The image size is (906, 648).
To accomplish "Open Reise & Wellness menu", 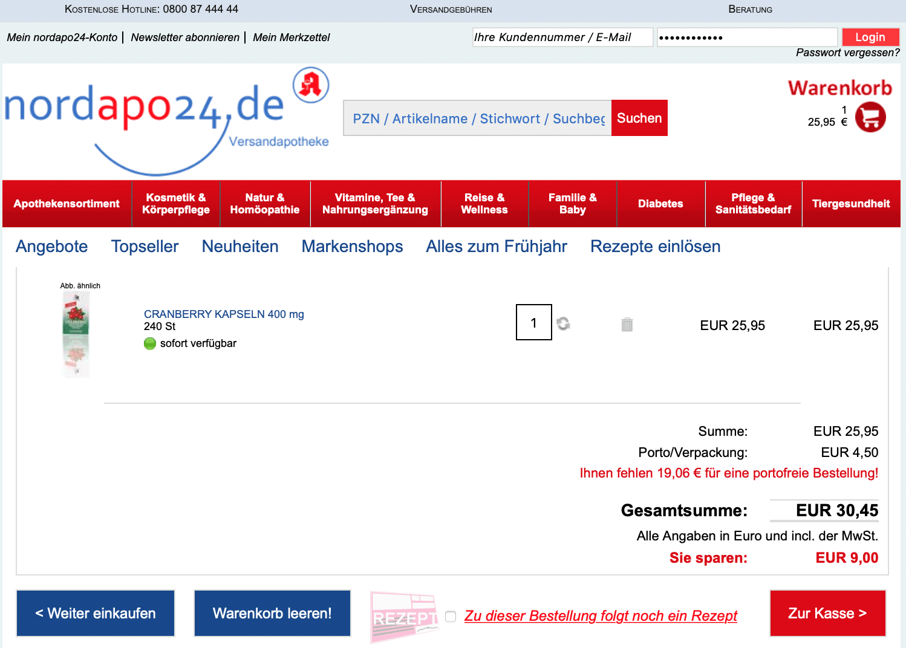I will (x=484, y=204).
